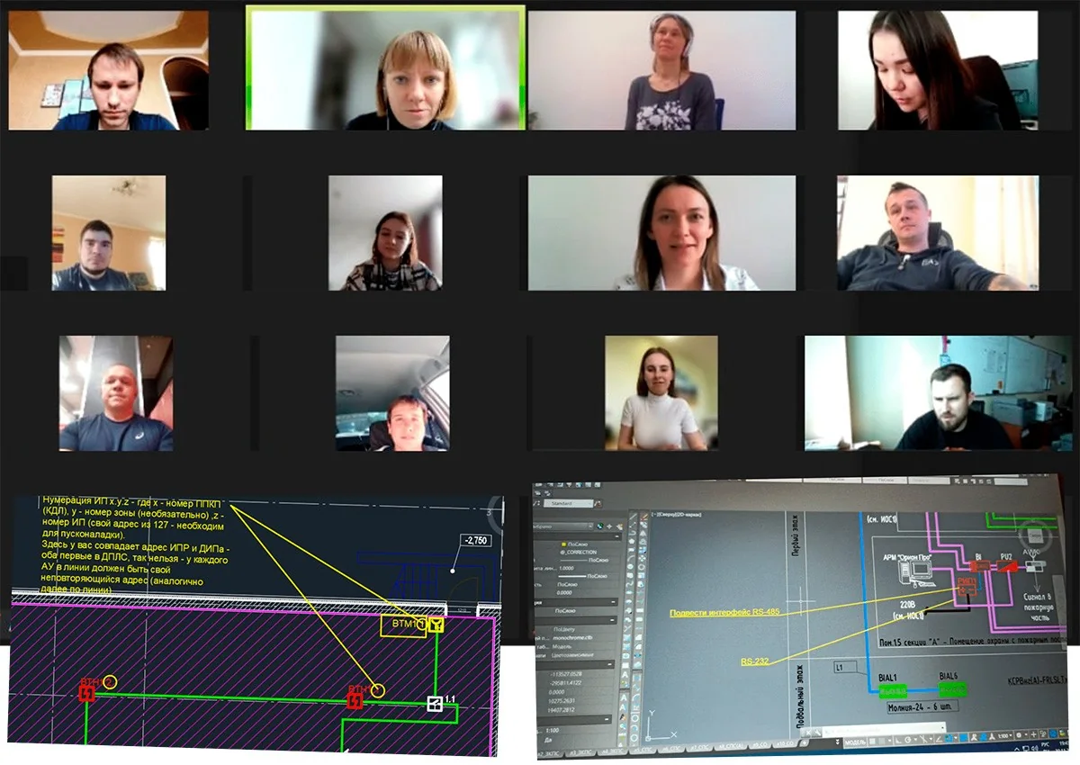This screenshot has width=1080, height=765.
Task: Pick the white device block labeled 1.1
Action: (435, 704)
